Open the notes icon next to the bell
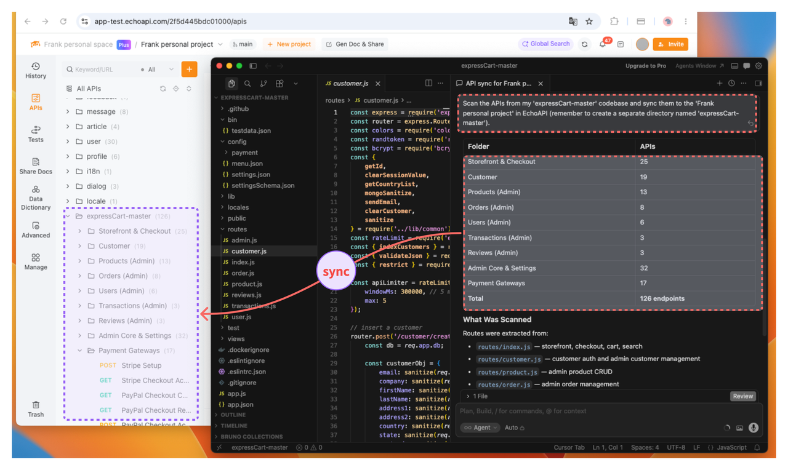The width and height of the screenshot is (788, 470). click(621, 44)
